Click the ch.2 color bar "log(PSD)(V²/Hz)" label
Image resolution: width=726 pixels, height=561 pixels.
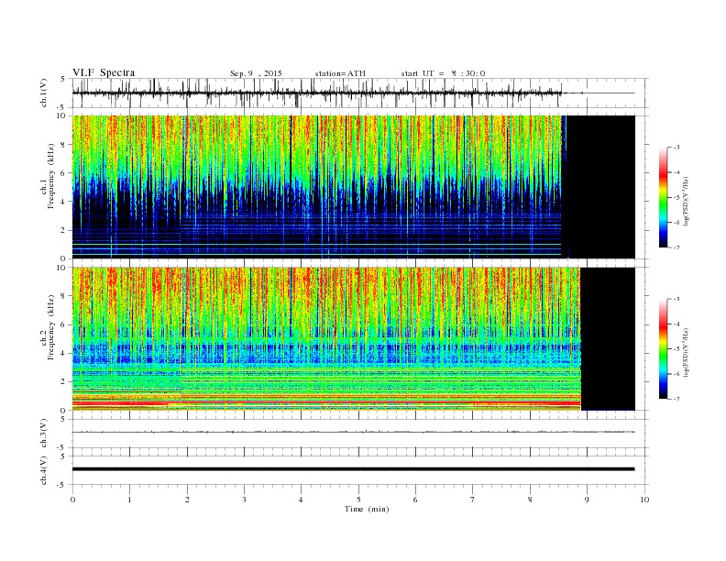pos(686,352)
